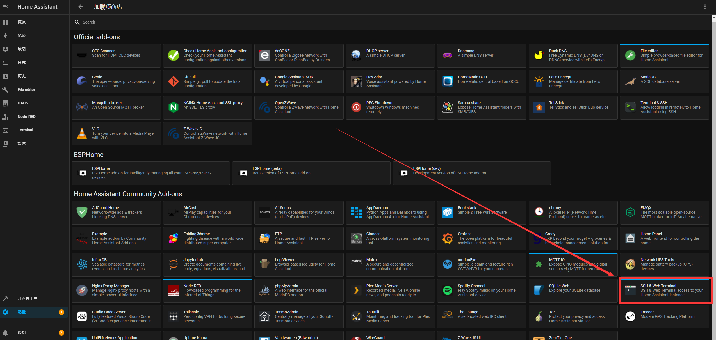Open the InfluxDB add-on card
This screenshot has height=340, width=716.
[x=116, y=264]
